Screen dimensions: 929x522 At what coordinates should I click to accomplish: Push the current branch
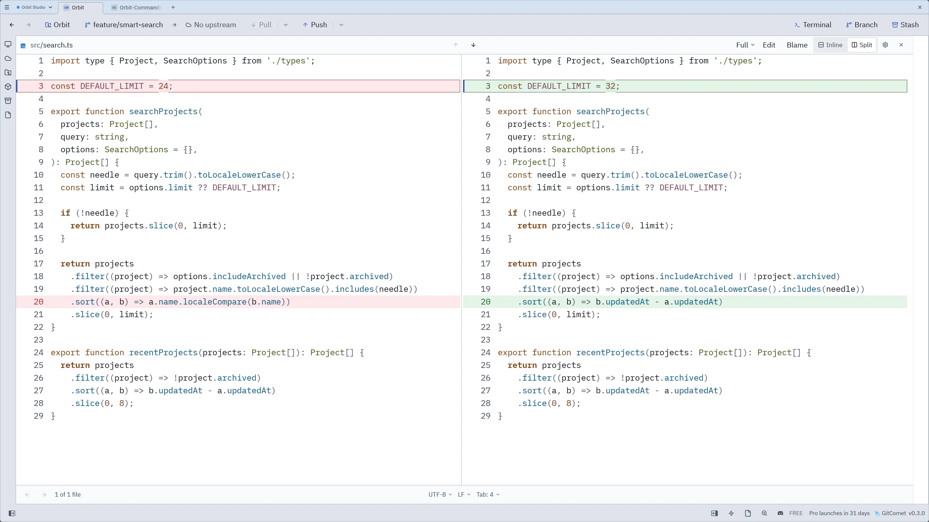click(x=315, y=25)
